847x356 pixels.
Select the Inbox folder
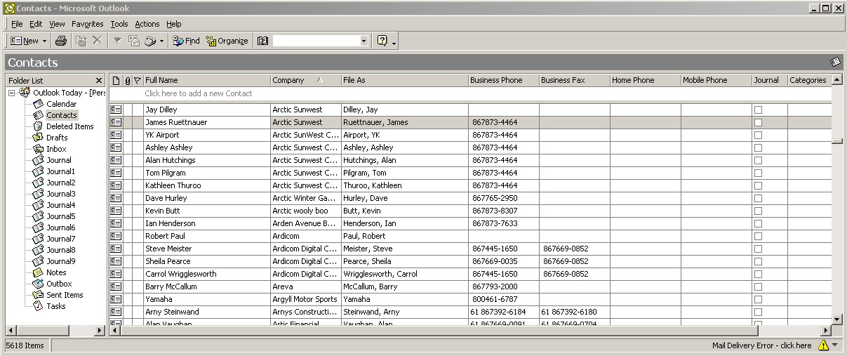click(56, 149)
